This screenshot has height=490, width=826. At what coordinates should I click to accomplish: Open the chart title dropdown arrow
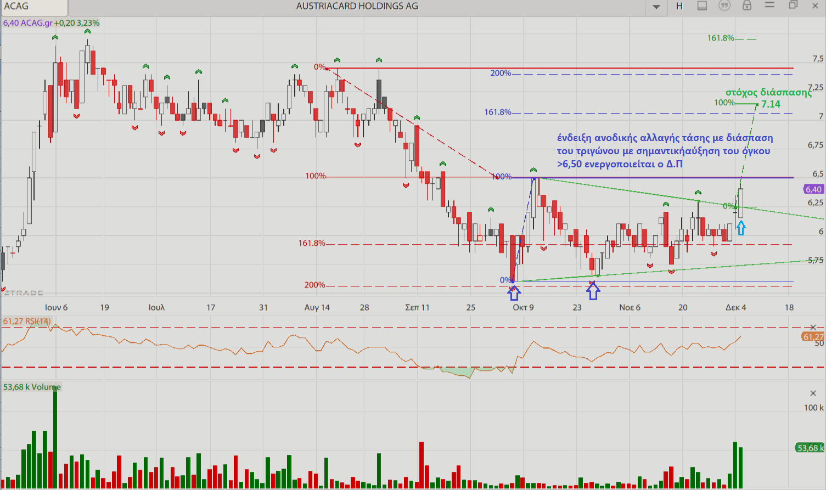(656, 7)
